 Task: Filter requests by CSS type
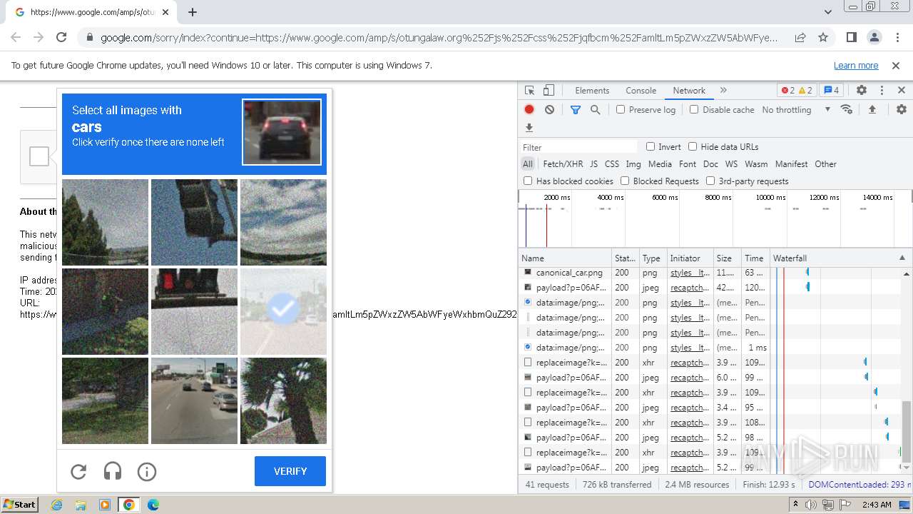click(611, 163)
